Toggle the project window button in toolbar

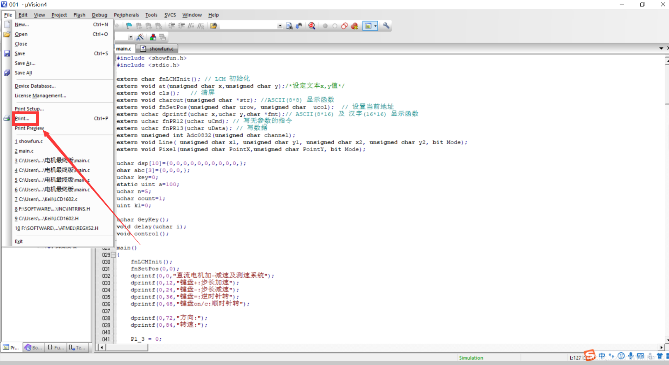point(368,26)
